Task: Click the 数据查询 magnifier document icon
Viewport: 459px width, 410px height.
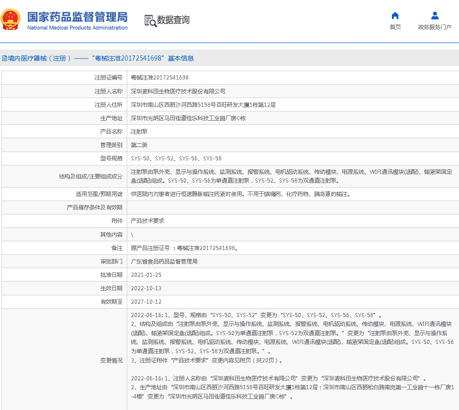Action: (150, 20)
